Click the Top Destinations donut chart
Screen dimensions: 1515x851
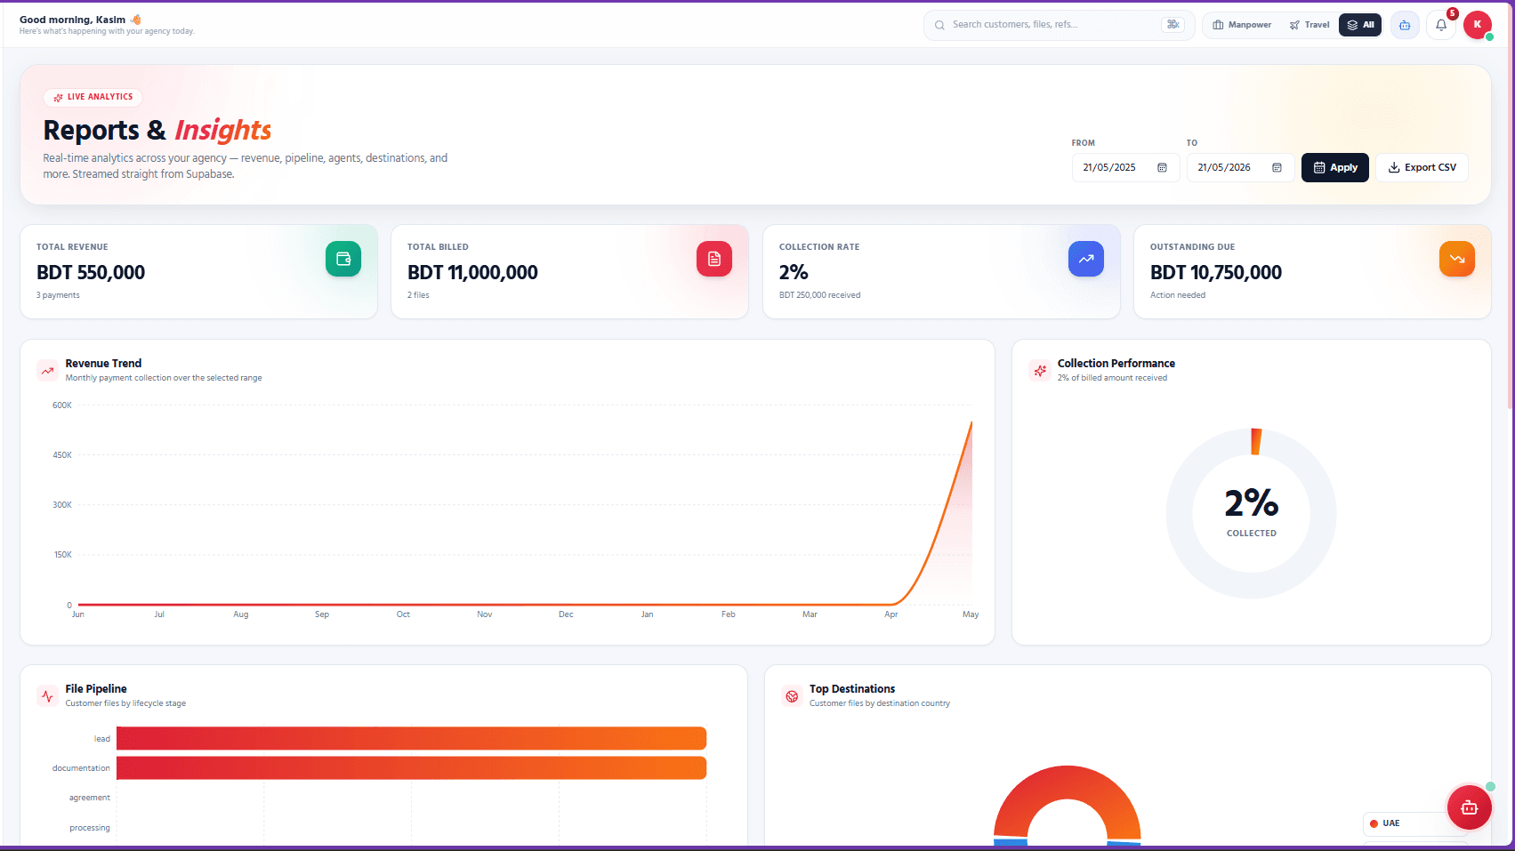(1067, 805)
